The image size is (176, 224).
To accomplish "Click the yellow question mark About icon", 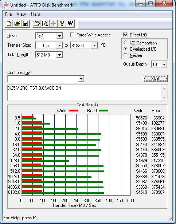I will (62, 23).
